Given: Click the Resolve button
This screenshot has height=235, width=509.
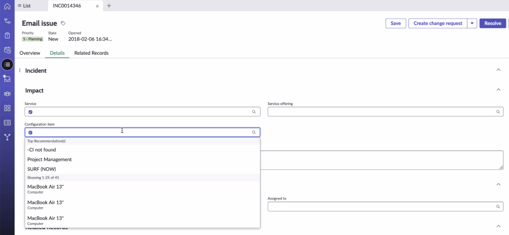Looking at the screenshot, I should coord(493,23).
